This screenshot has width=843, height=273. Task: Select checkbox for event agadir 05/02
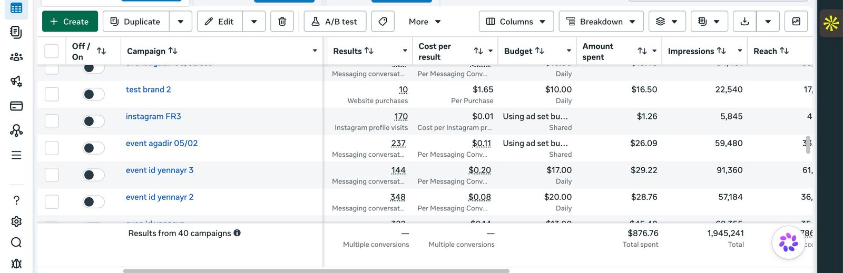point(52,148)
